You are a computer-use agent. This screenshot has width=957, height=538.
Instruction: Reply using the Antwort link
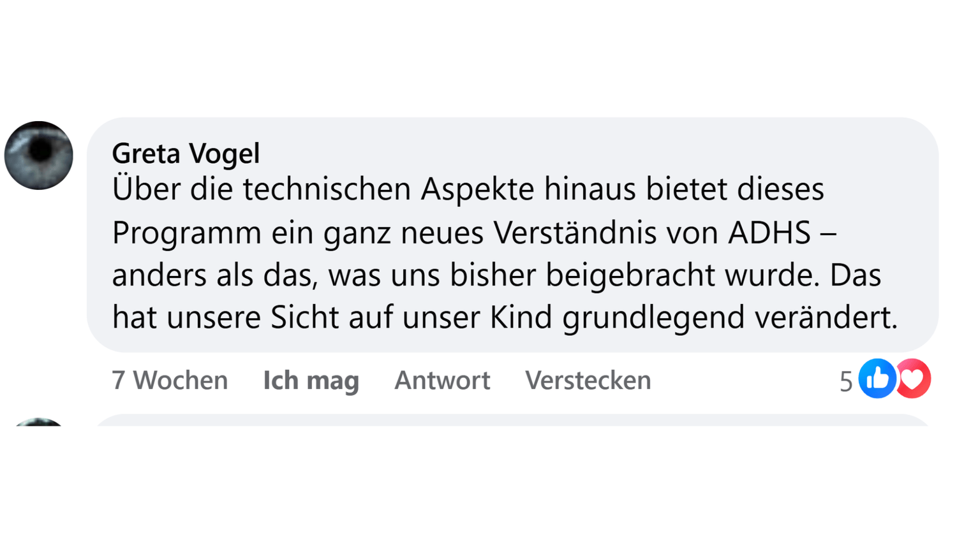[442, 381]
